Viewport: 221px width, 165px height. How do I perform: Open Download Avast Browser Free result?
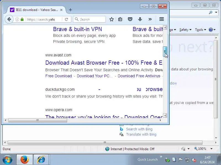coord(104,63)
